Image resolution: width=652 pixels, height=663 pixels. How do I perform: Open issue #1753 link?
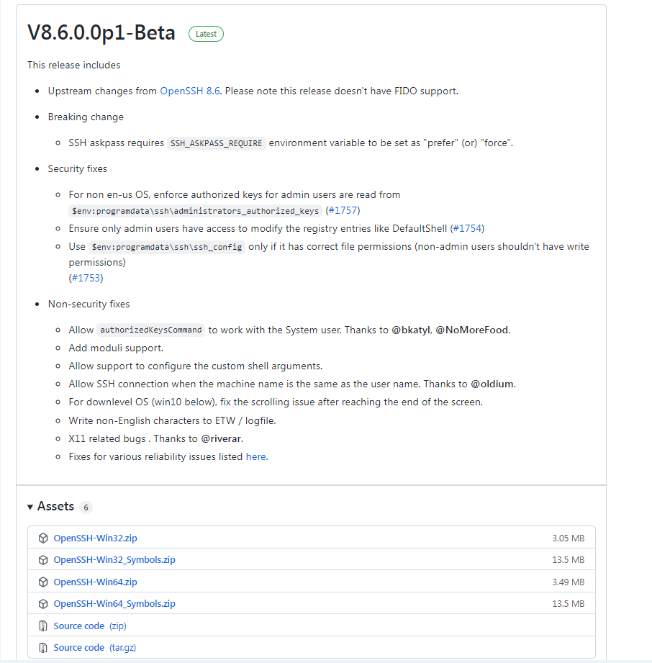86,278
